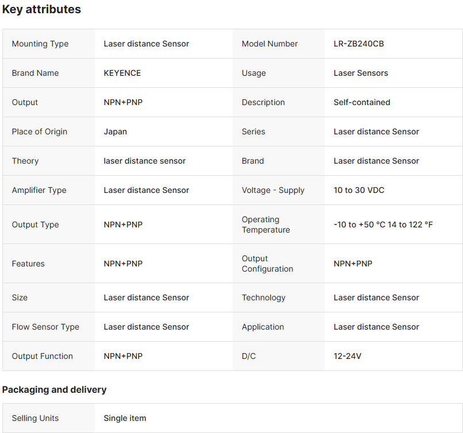Click the Key attributes heading
The image size is (463, 433).
pos(41,10)
